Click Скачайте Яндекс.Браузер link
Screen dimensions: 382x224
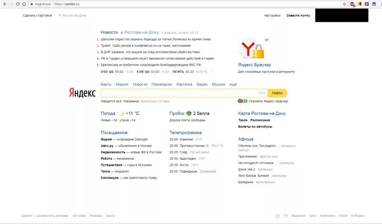click(268, 101)
